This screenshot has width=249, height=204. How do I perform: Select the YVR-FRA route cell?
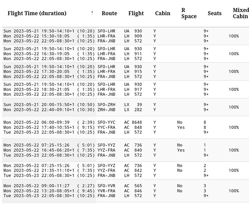click(109, 191)
